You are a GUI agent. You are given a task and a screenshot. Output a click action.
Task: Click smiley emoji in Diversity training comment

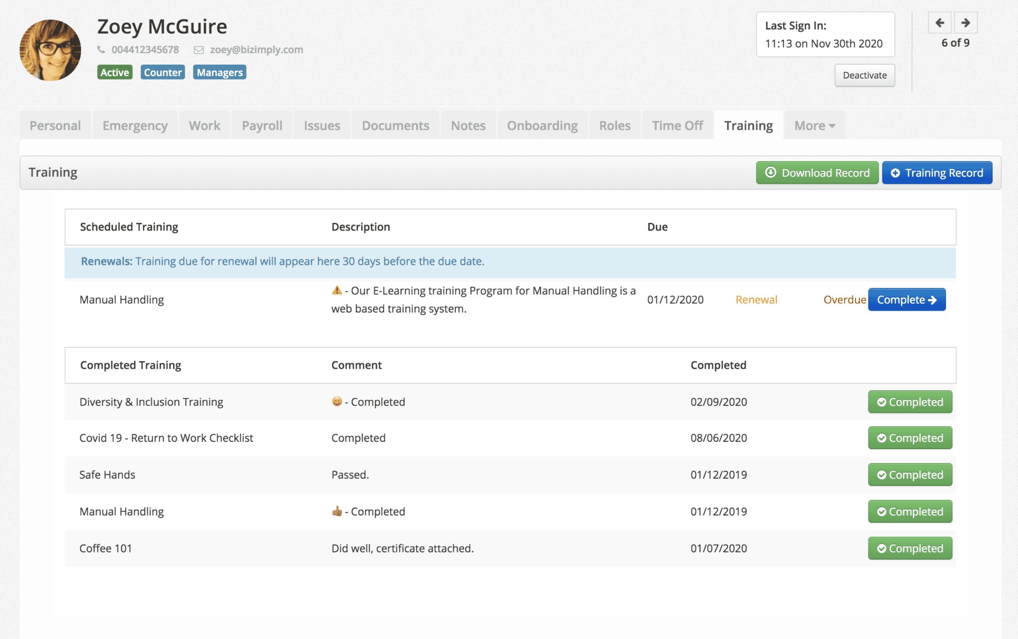click(337, 401)
